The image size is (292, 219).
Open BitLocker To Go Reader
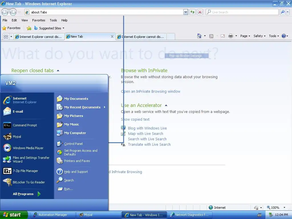pyautogui.click(x=28, y=182)
